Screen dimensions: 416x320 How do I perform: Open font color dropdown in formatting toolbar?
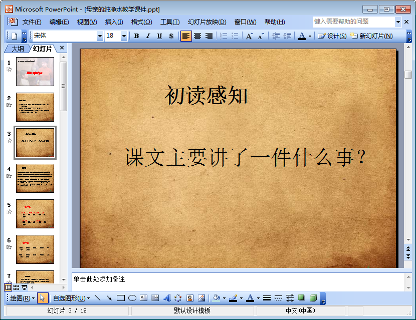[310, 36]
